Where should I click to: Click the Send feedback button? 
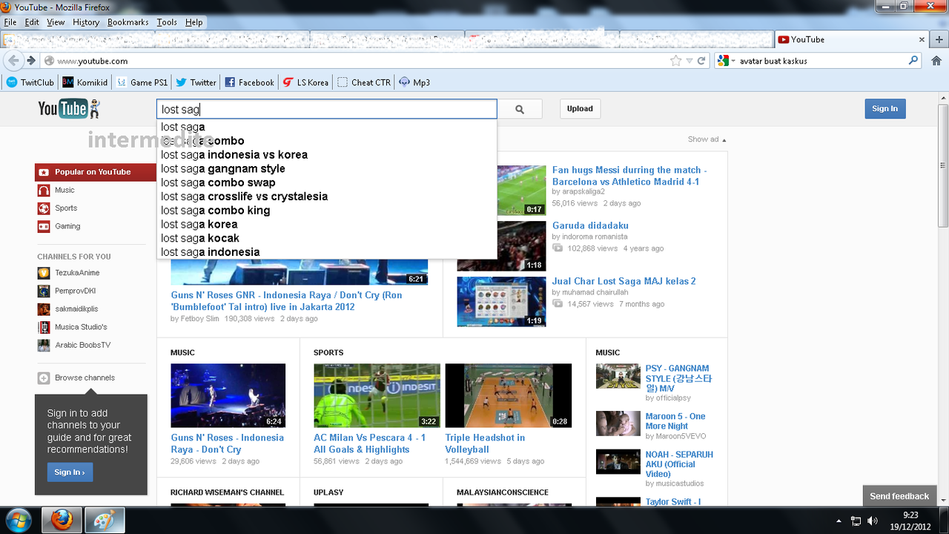click(899, 496)
